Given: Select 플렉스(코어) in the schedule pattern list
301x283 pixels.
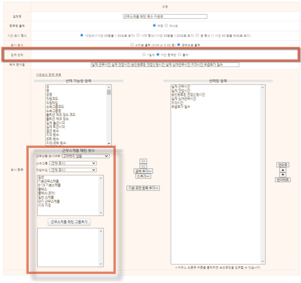Looking at the screenshot, I should coord(46,193).
